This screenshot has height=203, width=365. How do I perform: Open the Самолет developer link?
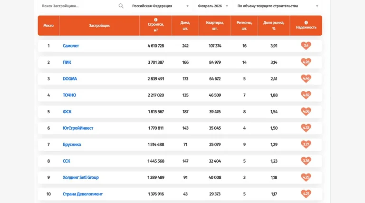coord(71,46)
